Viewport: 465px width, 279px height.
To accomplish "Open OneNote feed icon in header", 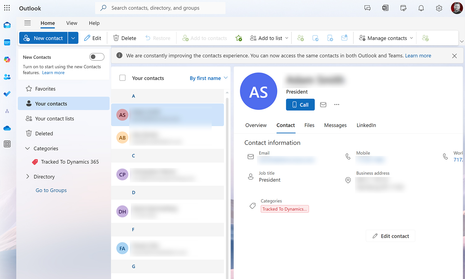I will (x=385, y=8).
